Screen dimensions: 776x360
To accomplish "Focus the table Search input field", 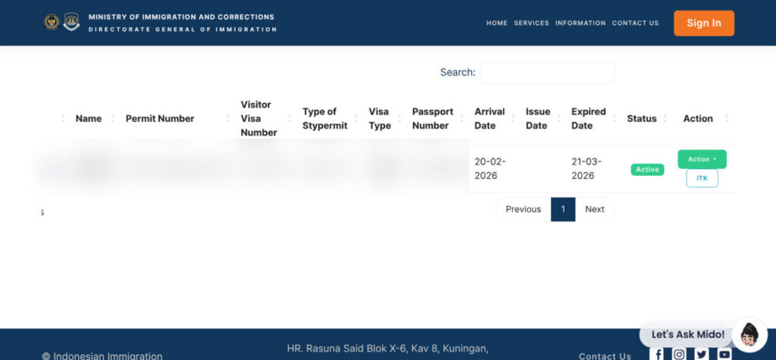I will click(547, 73).
